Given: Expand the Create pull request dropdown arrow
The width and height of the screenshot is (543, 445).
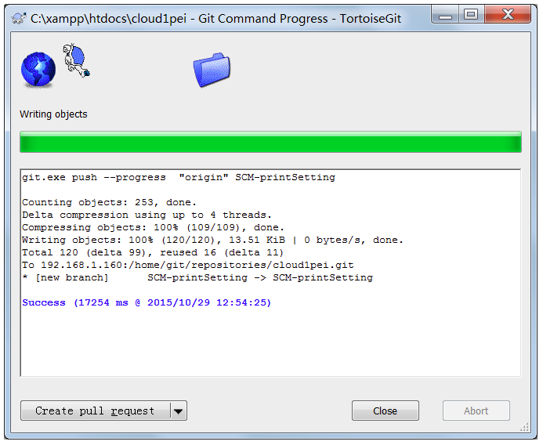Looking at the screenshot, I should tap(178, 411).
